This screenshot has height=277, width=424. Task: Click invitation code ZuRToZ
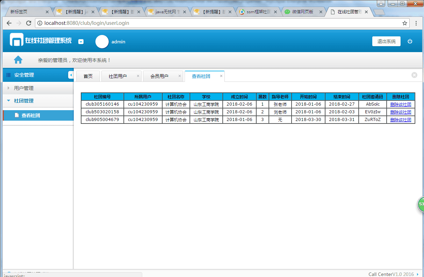click(x=373, y=120)
